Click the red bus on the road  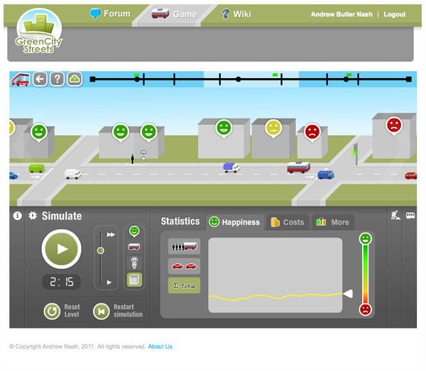tap(298, 167)
